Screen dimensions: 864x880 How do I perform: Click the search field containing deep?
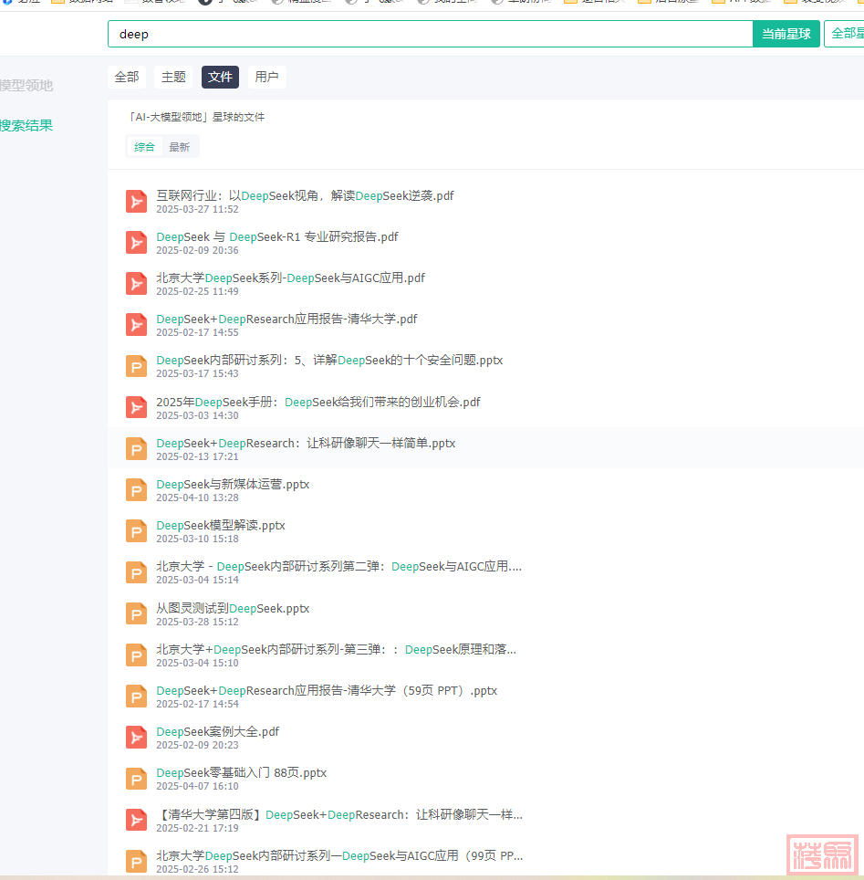tap(429, 34)
